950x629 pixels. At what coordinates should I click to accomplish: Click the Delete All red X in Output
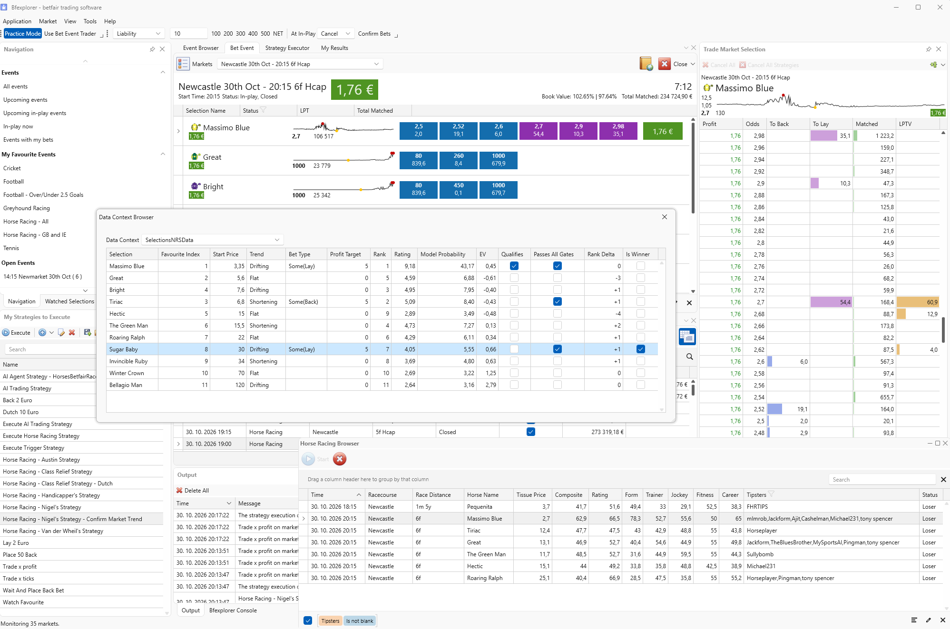click(x=179, y=490)
